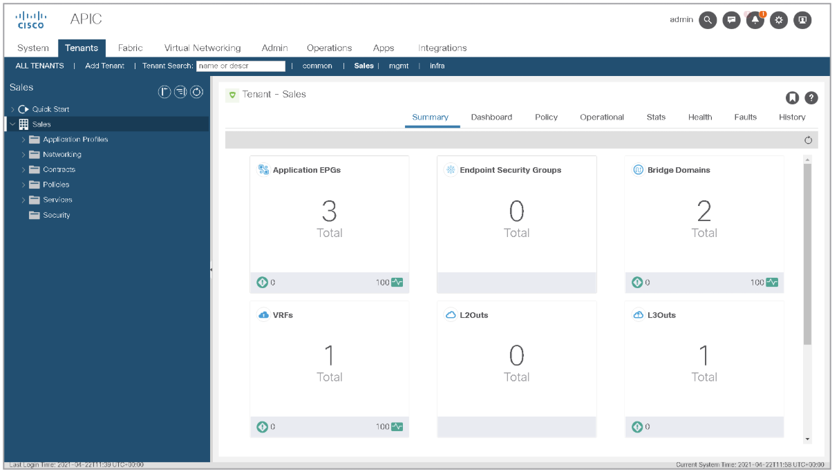Switch to the Dashboard tab
The image size is (839, 474).
pyautogui.click(x=491, y=117)
